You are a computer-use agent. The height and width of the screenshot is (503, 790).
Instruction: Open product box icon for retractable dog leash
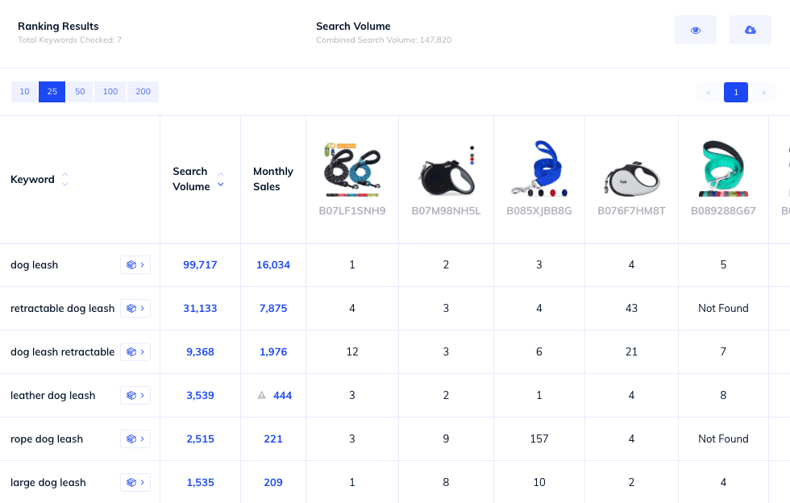[135, 308]
